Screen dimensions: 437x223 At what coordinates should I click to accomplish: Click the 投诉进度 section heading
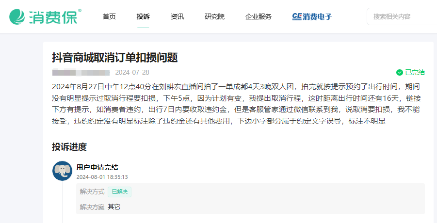[x=69, y=147]
